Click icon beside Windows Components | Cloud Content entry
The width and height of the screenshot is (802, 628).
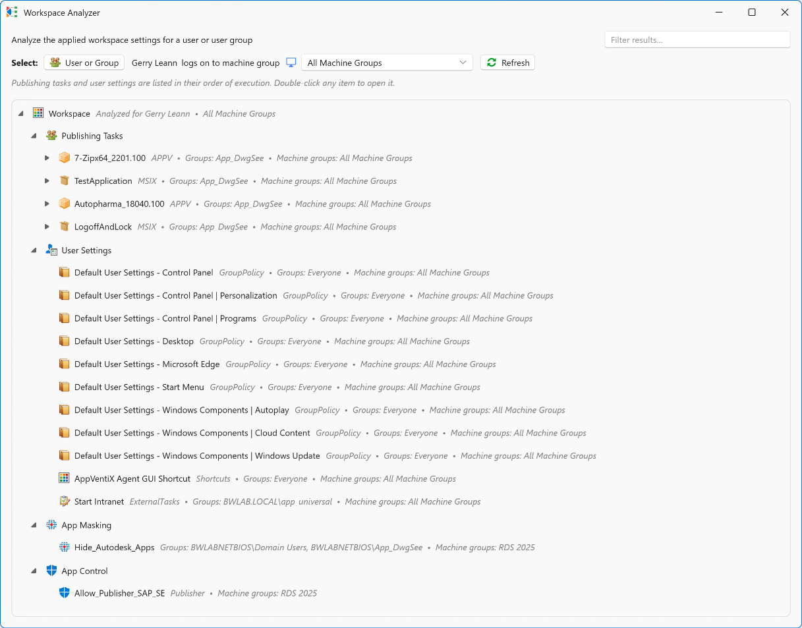tap(64, 433)
